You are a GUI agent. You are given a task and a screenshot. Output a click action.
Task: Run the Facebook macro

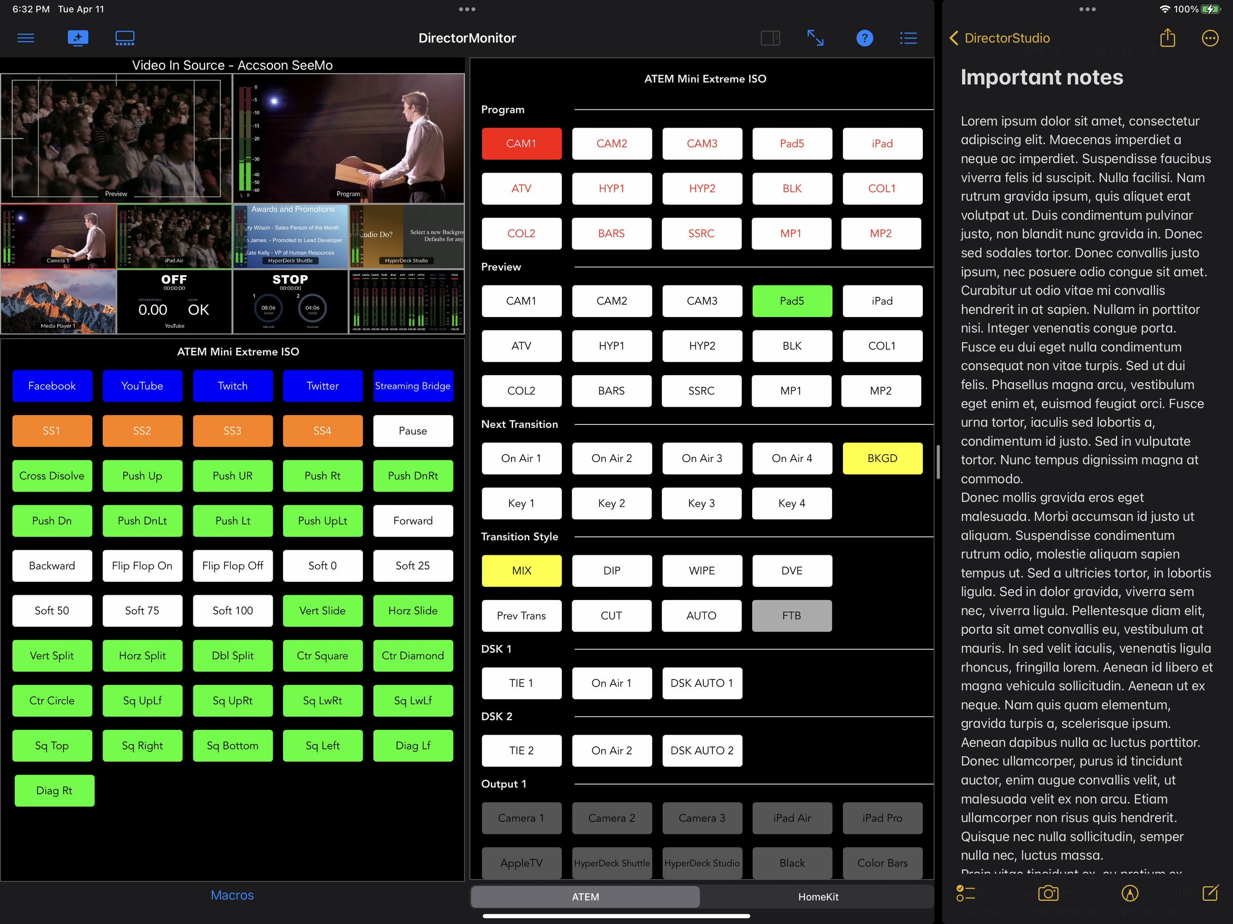(x=52, y=386)
